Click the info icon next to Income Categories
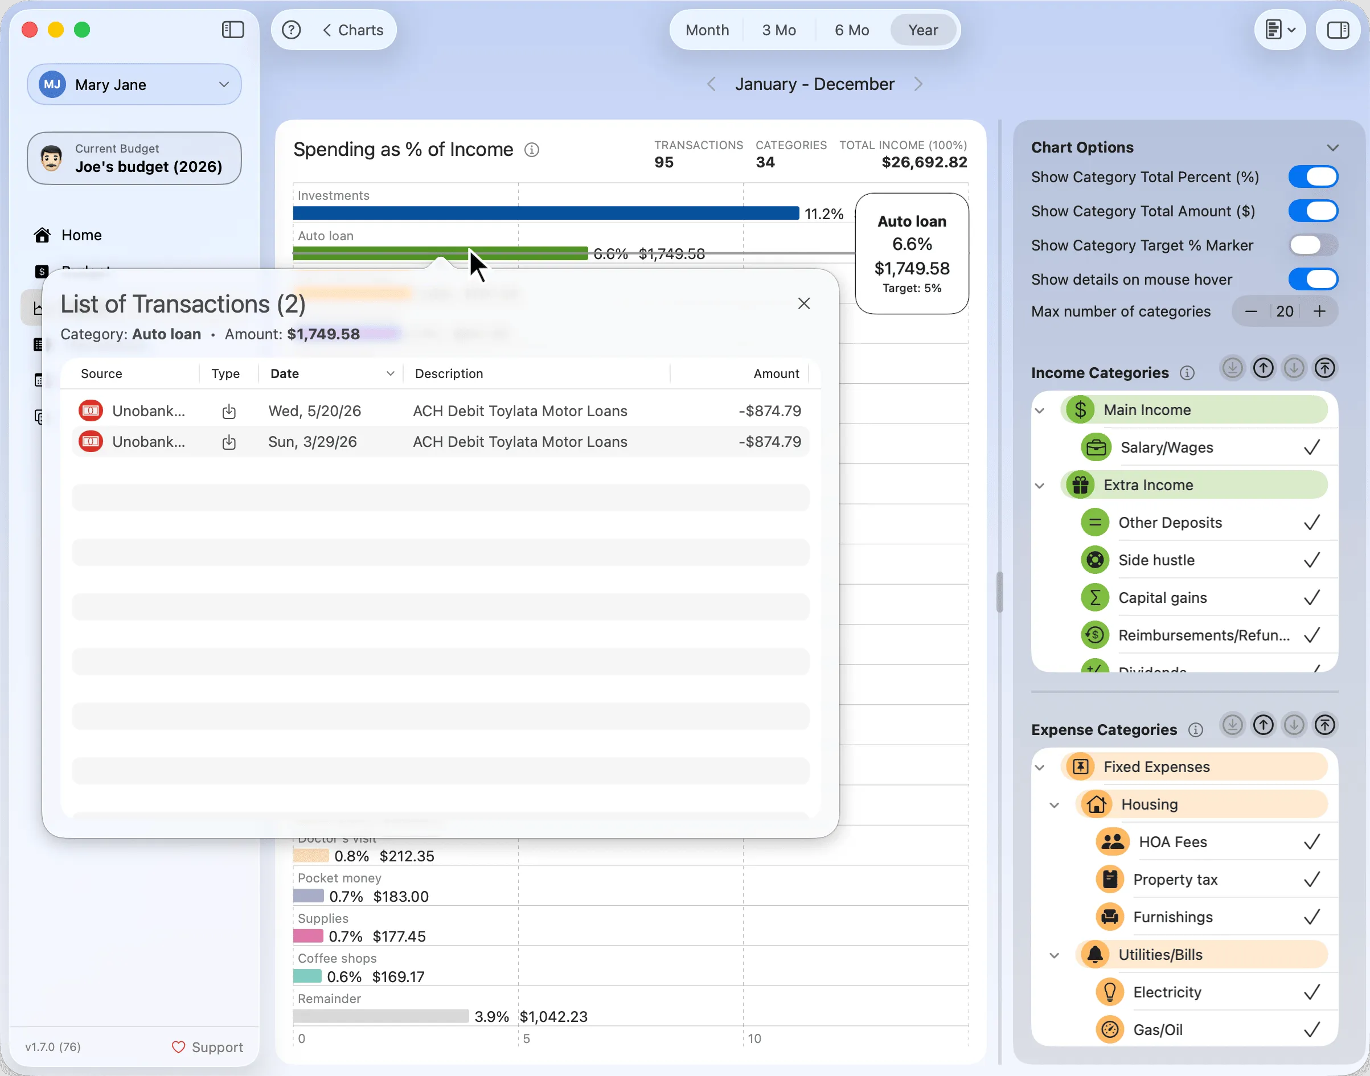 pos(1187,373)
